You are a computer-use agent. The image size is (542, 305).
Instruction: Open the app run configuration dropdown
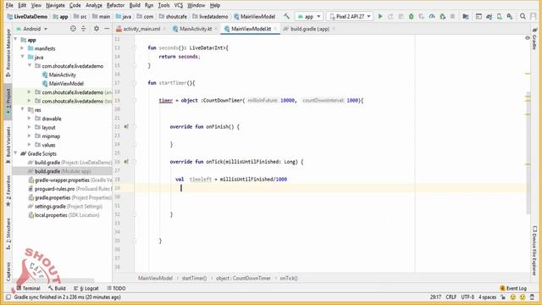pyautogui.click(x=309, y=16)
